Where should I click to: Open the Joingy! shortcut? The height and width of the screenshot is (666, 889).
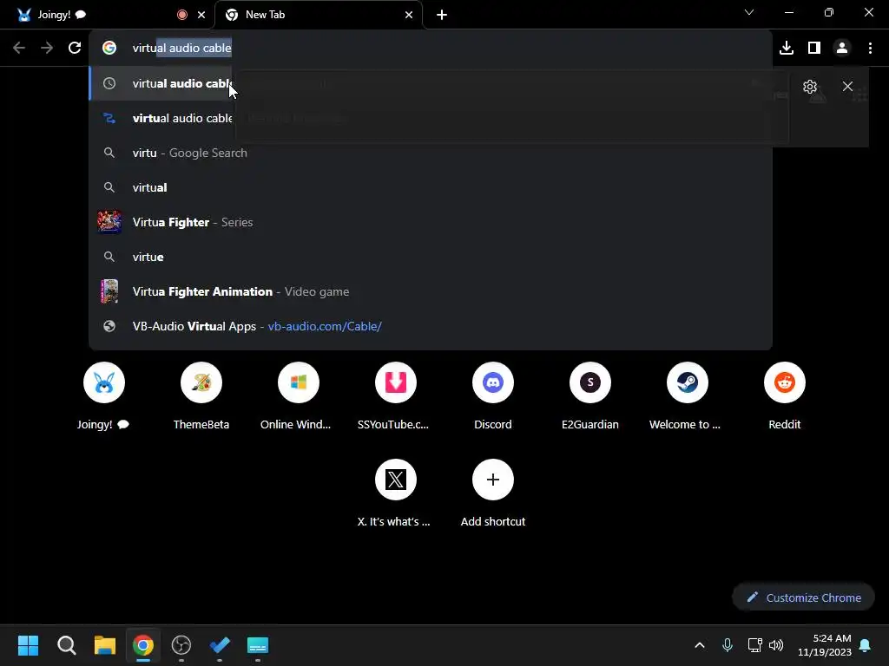[104, 396]
